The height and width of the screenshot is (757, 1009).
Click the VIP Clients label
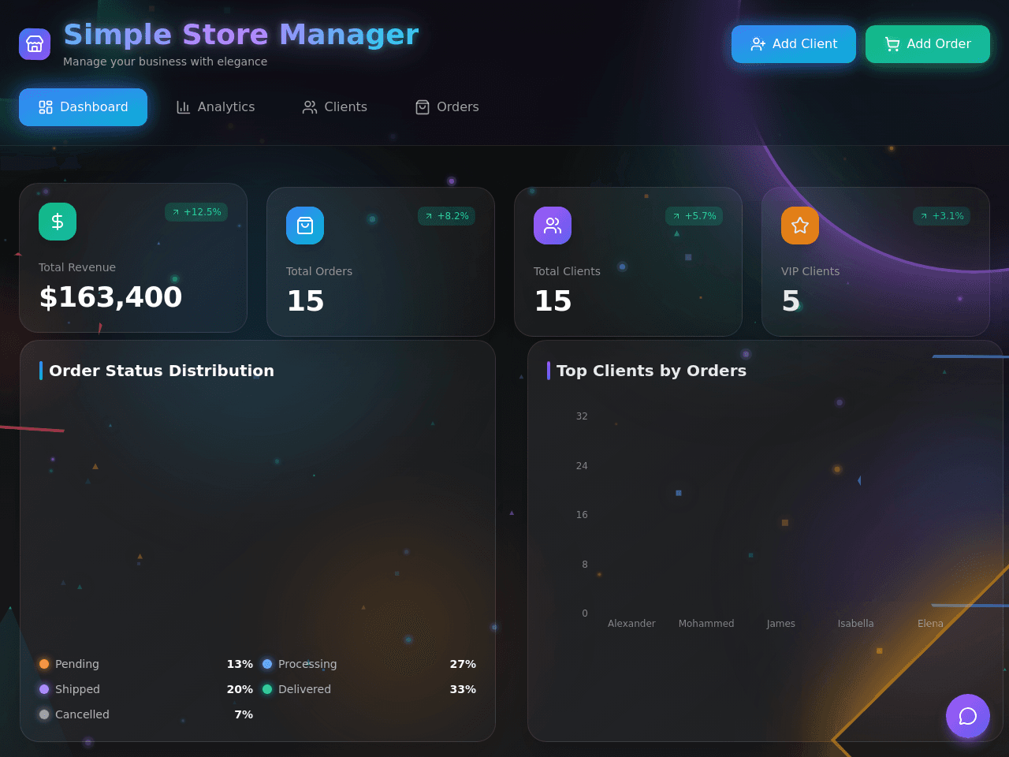pyautogui.click(x=810, y=271)
